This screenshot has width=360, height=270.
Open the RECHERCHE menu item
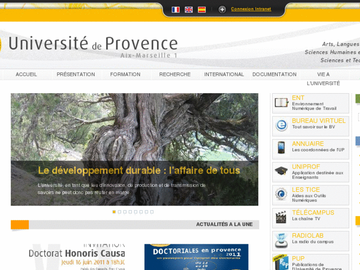coord(175,74)
